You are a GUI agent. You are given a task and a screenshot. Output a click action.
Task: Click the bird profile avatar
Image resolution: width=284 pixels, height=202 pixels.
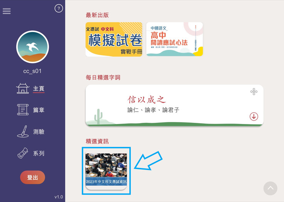[32, 47]
